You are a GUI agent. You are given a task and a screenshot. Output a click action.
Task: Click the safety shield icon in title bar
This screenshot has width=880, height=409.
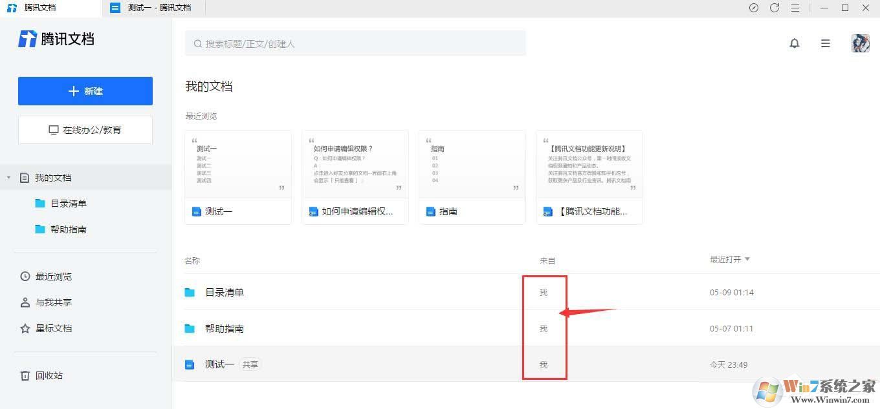752,8
